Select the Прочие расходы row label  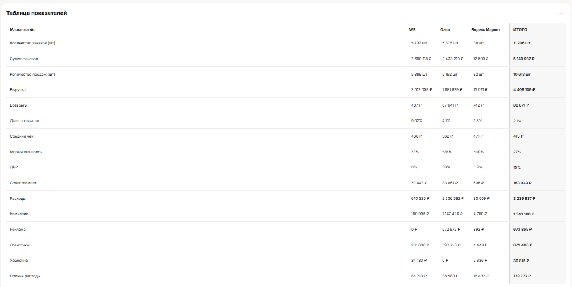25,276
